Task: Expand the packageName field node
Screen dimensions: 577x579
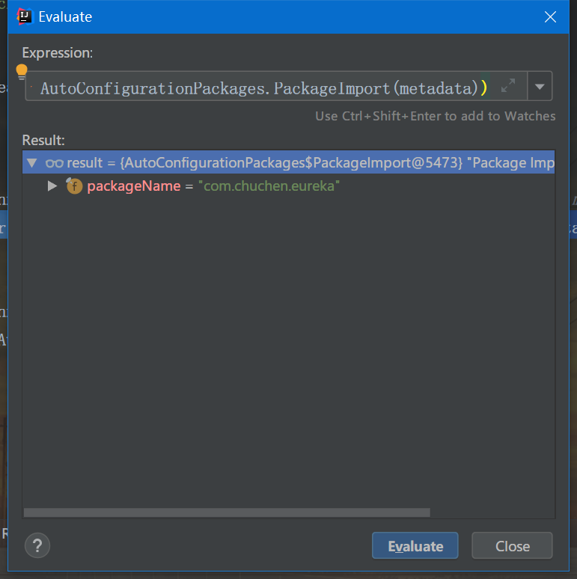Action: pos(52,186)
